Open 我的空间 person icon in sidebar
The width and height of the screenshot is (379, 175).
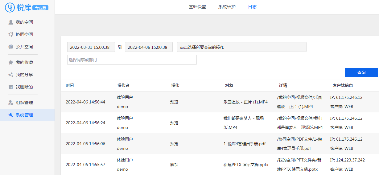click(11, 22)
